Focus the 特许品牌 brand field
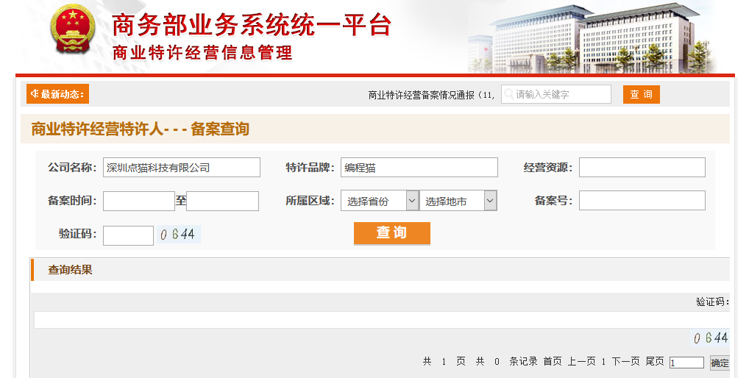Viewport: 749px width, 378px height. point(419,168)
